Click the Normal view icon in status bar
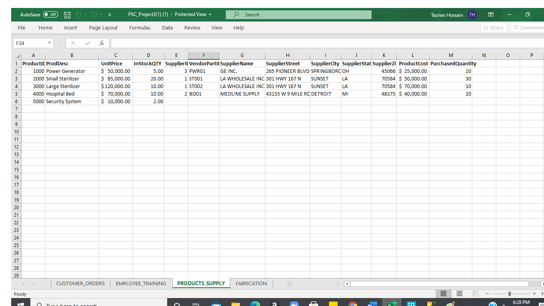544x306 pixels. click(443, 293)
